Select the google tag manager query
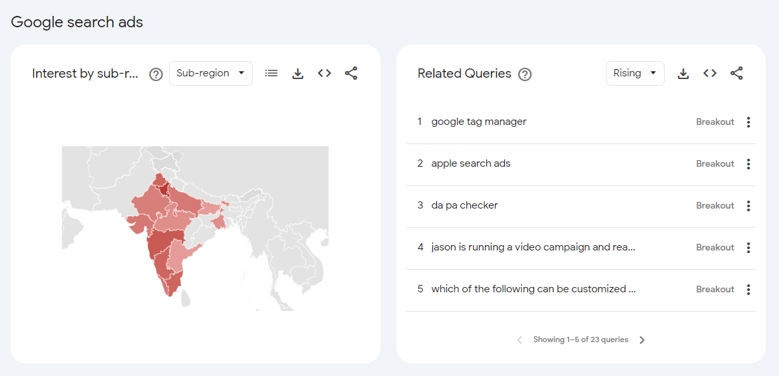The height and width of the screenshot is (376, 779). (x=478, y=122)
